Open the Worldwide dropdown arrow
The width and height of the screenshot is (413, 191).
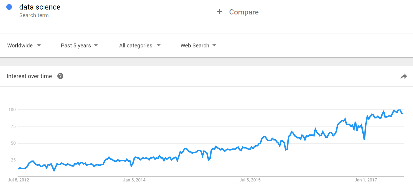click(x=39, y=45)
